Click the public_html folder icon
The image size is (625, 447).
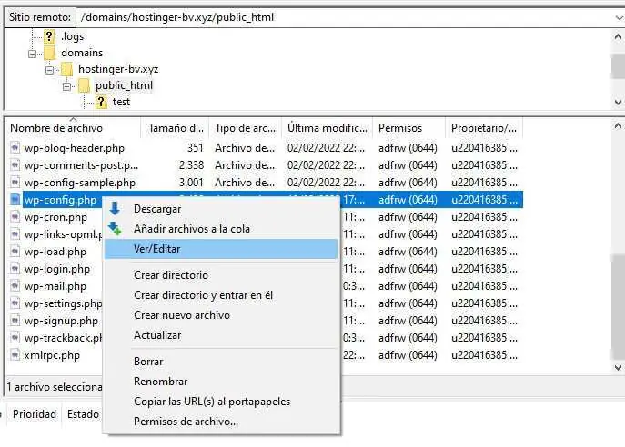point(84,85)
